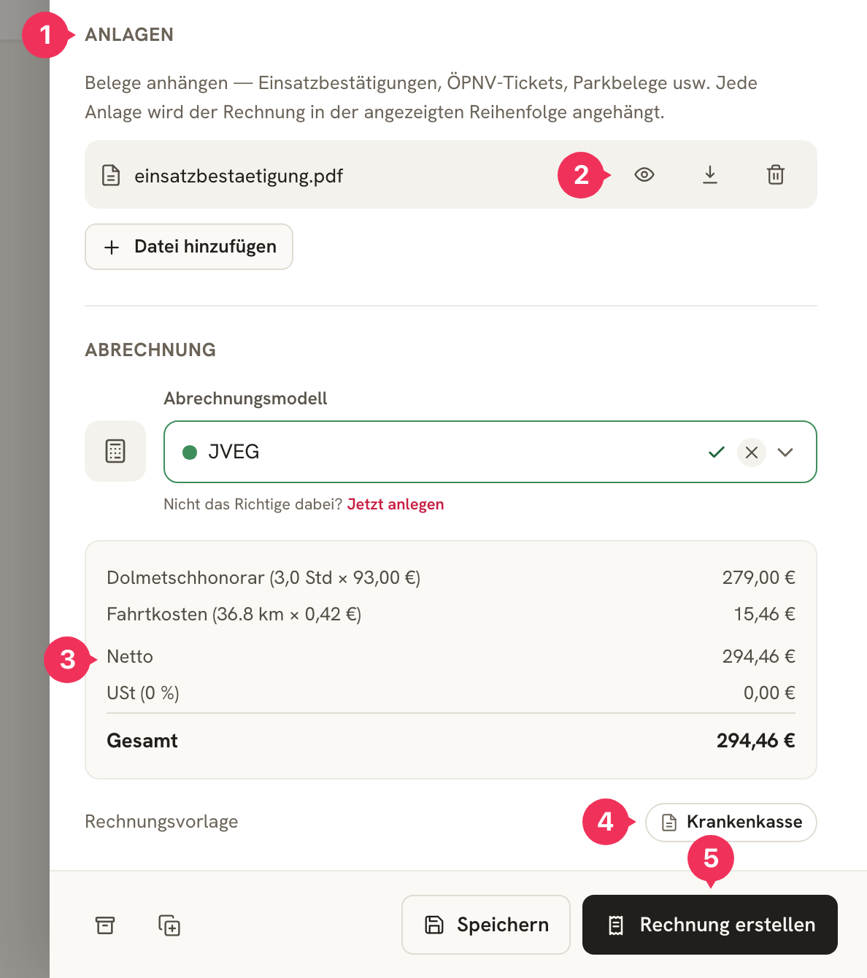
Task: Preview einsatzbestaetigung.pdf with the eye icon
Action: coord(644,174)
